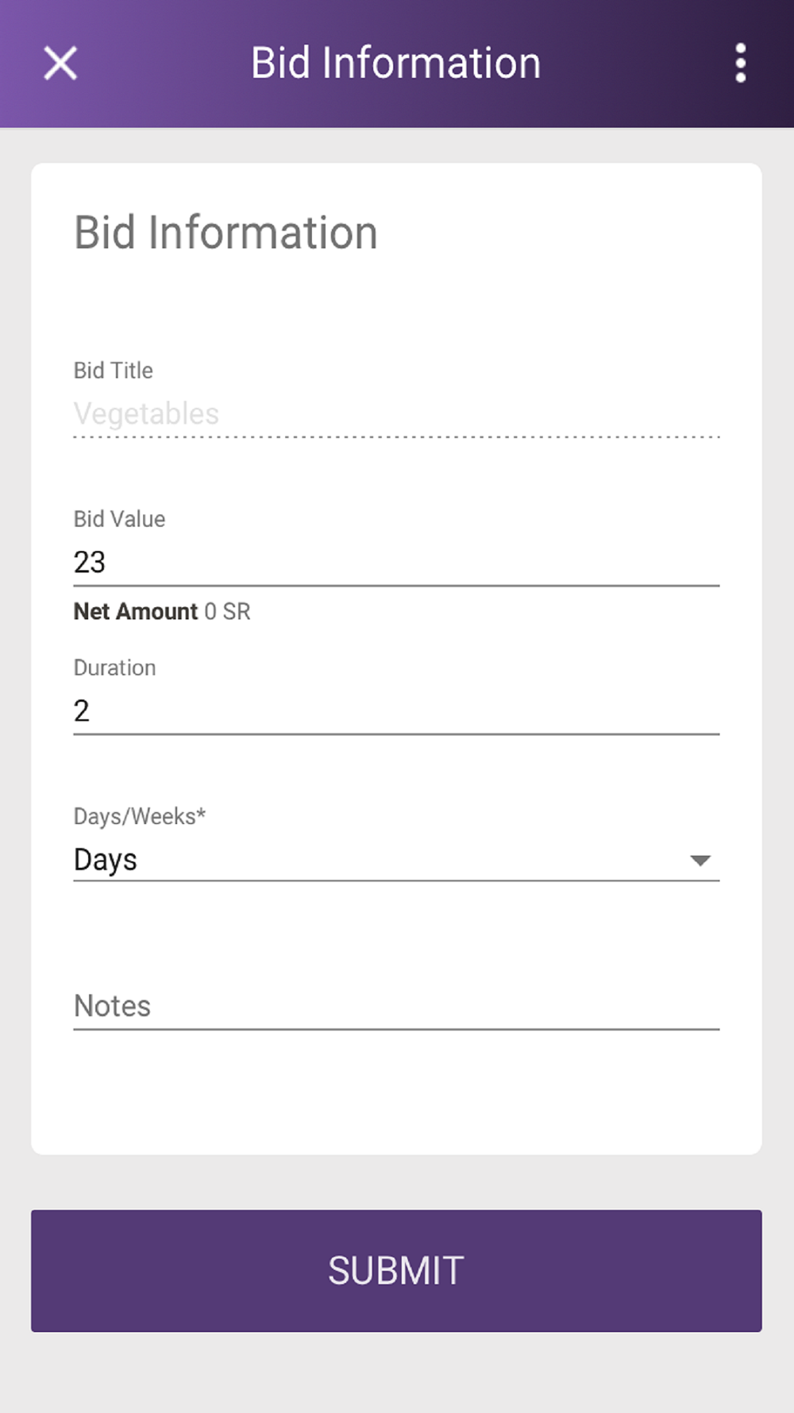
Task: Expand the Days/Weeks dropdown arrow
Action: pos(700,861)
